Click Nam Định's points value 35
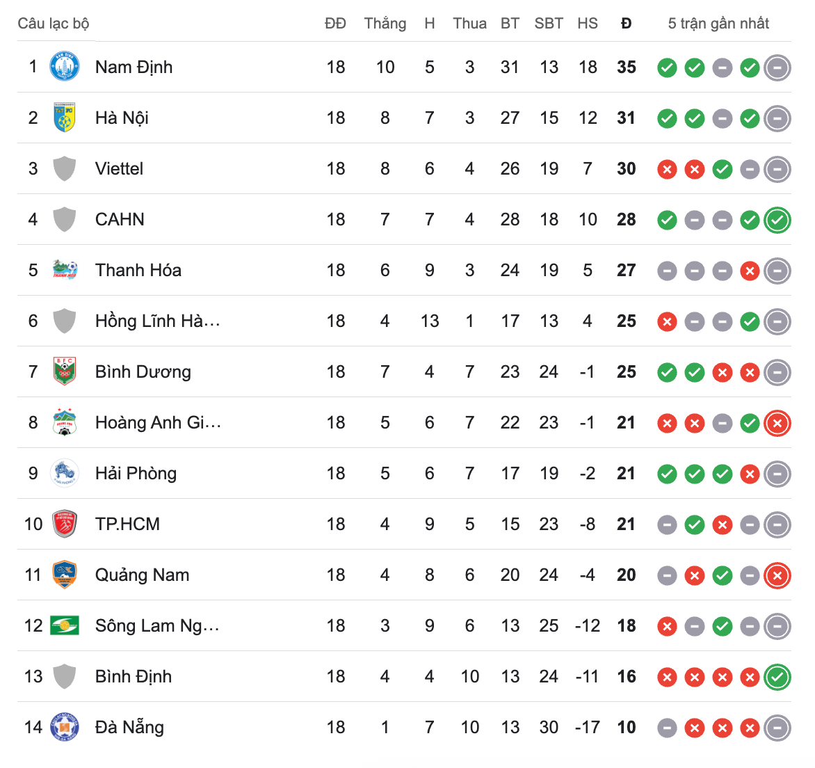 pos(626,67)
